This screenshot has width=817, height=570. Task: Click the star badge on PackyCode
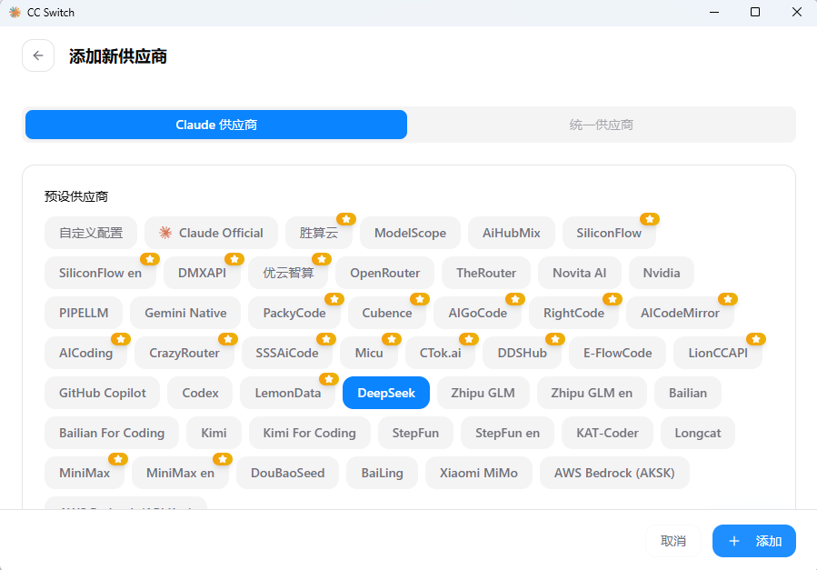click(x=334, y=299)
